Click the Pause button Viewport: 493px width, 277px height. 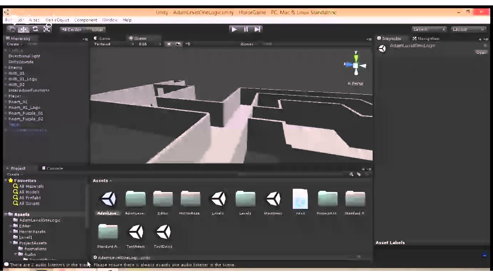click(246, 29)
